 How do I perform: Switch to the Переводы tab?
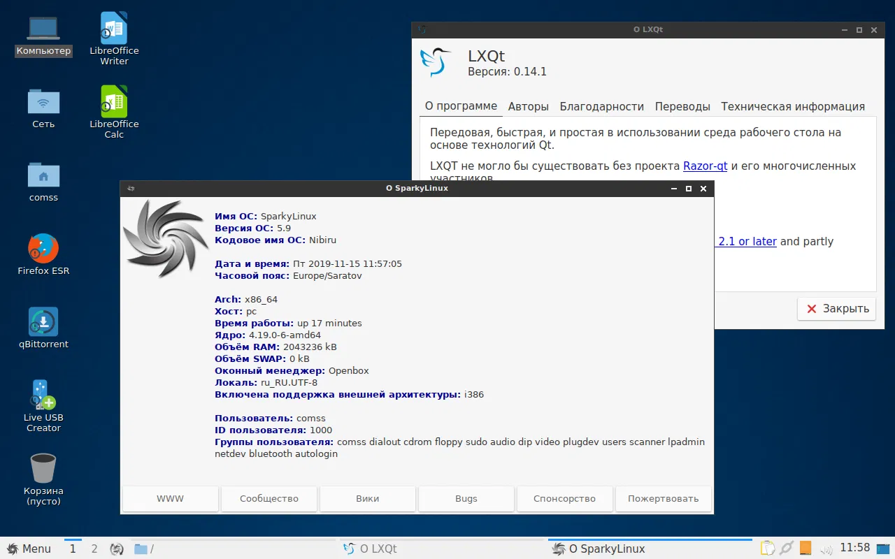pos(682,106)
